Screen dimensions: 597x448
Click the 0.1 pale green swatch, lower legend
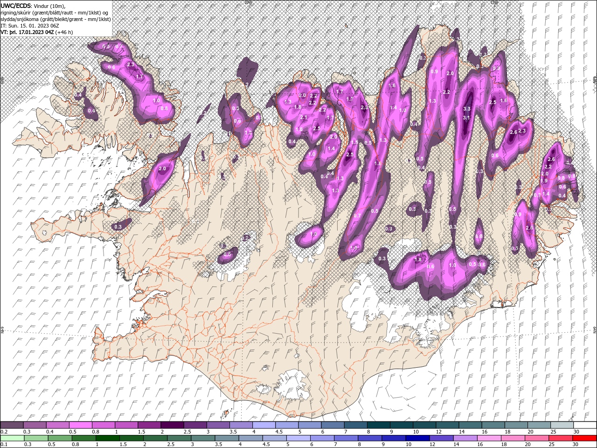click(x=12, y=438)
